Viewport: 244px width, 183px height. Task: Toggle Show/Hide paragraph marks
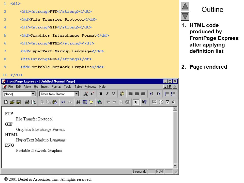click(x=136, y=102)
